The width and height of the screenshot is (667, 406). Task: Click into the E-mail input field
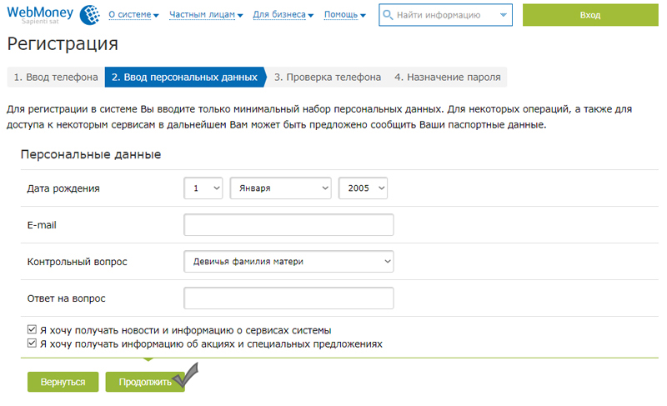[x=288, y=225]
